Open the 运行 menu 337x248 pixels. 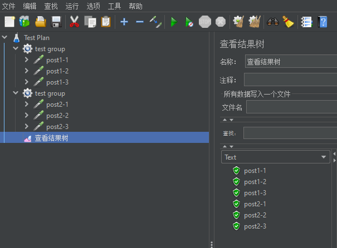tap(72, 6)
